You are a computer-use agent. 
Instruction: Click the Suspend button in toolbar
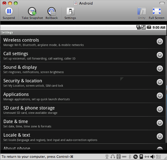point(9,11)
